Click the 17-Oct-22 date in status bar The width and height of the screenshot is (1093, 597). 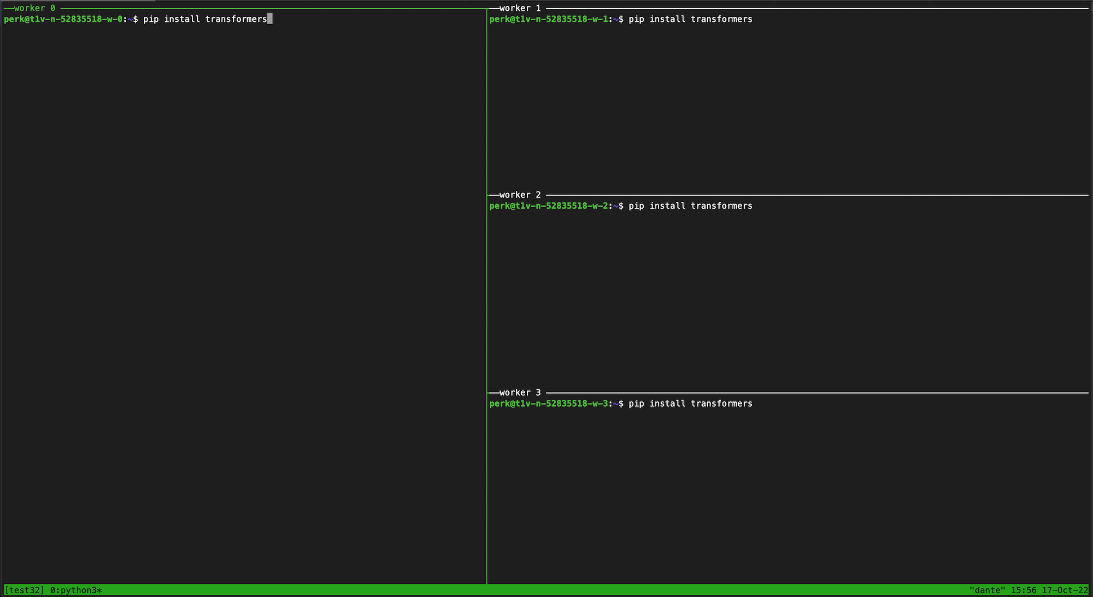(x=1065, y=590)
